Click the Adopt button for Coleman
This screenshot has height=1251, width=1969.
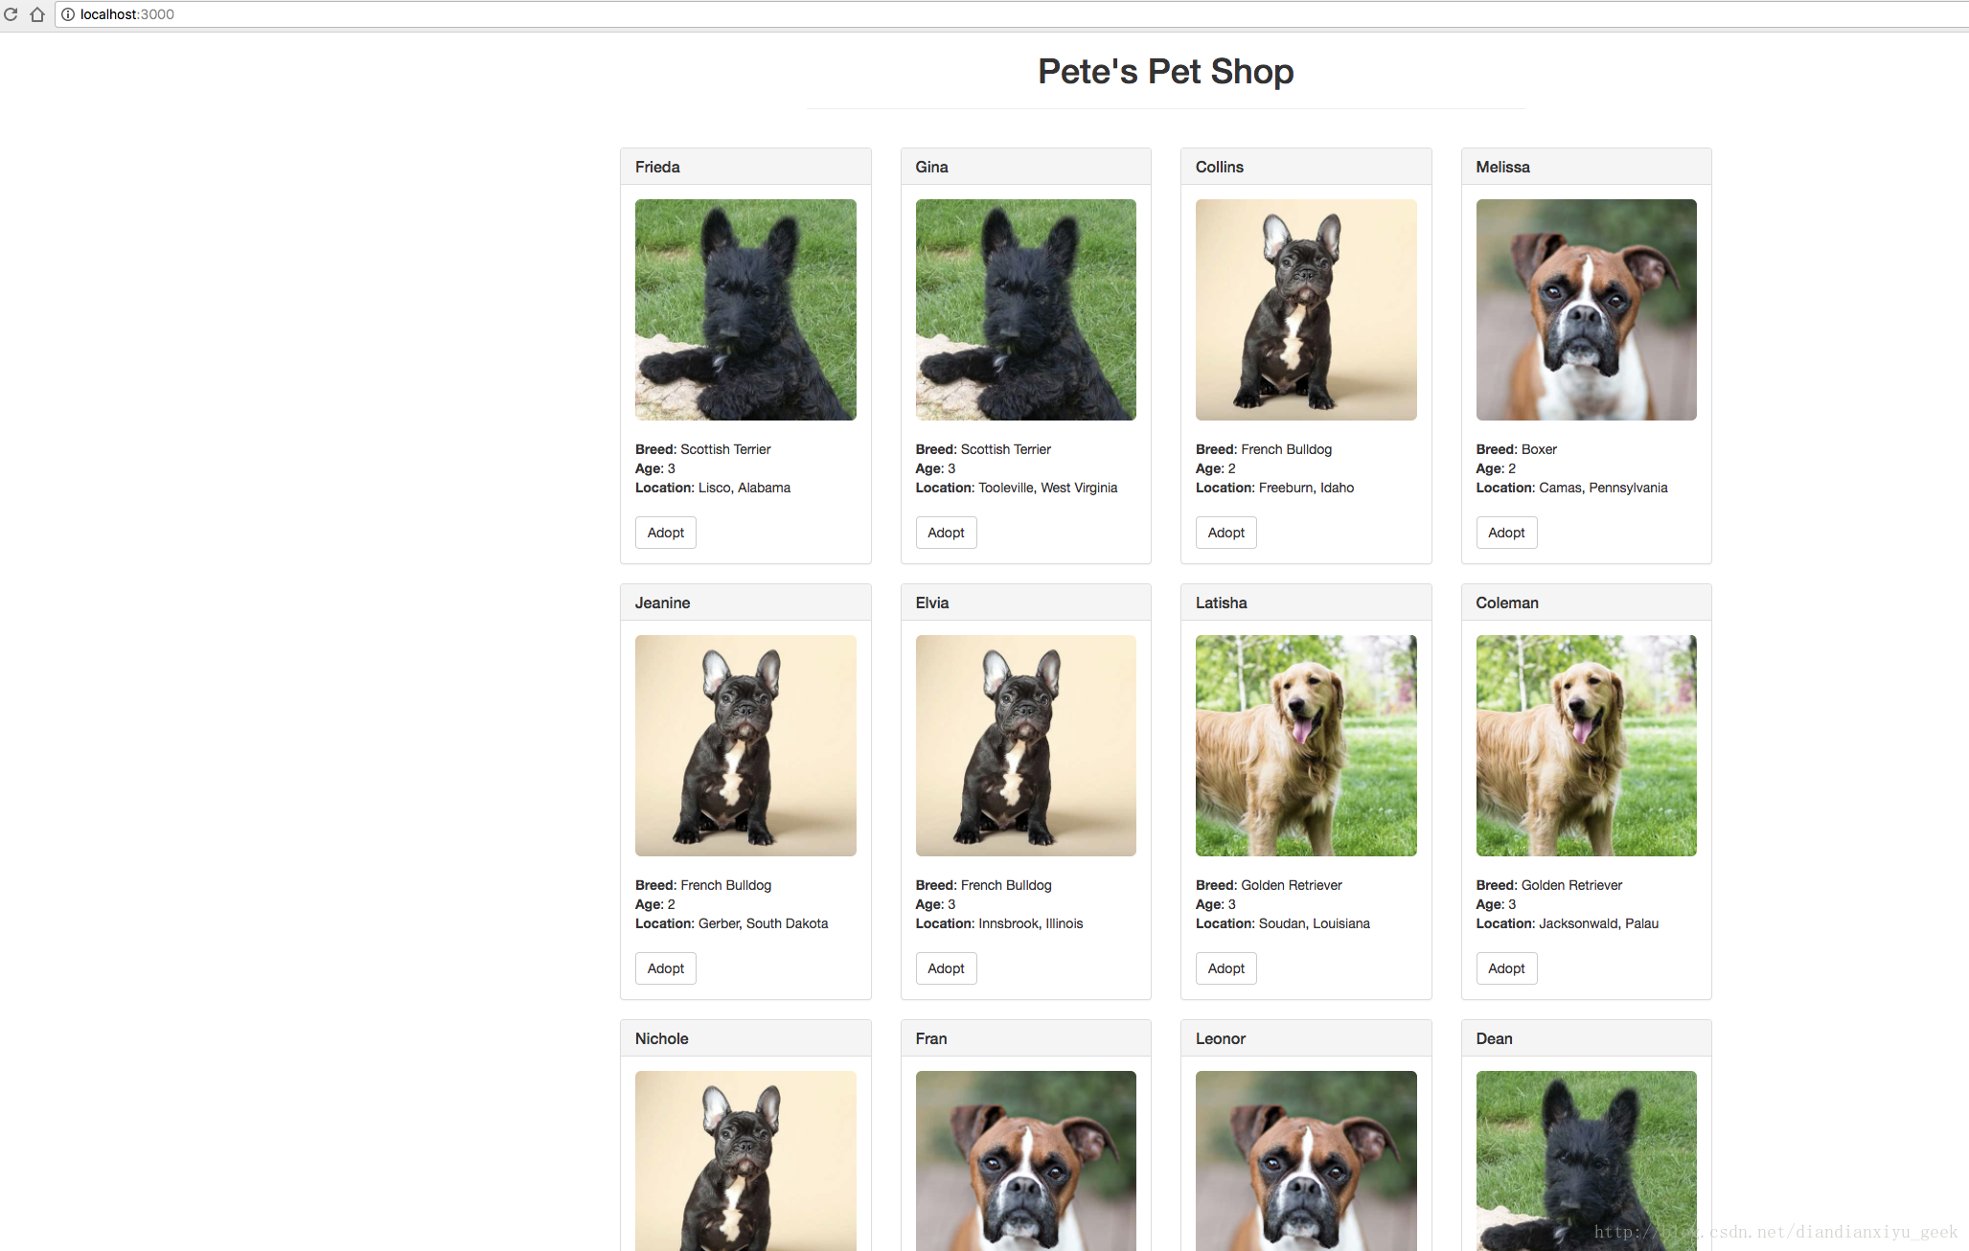click(x=1506, y=968)
